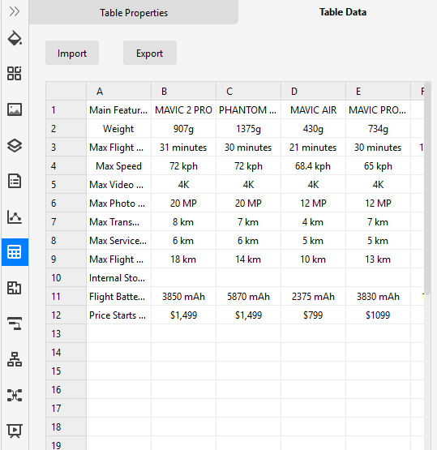This screenshot has width=437, height=450.
Task: Select the '430g' cell
Action: pyautogui.click(x=313, y=129)
